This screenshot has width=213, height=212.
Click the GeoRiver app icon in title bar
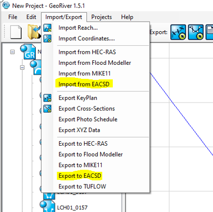pos(6,5)
